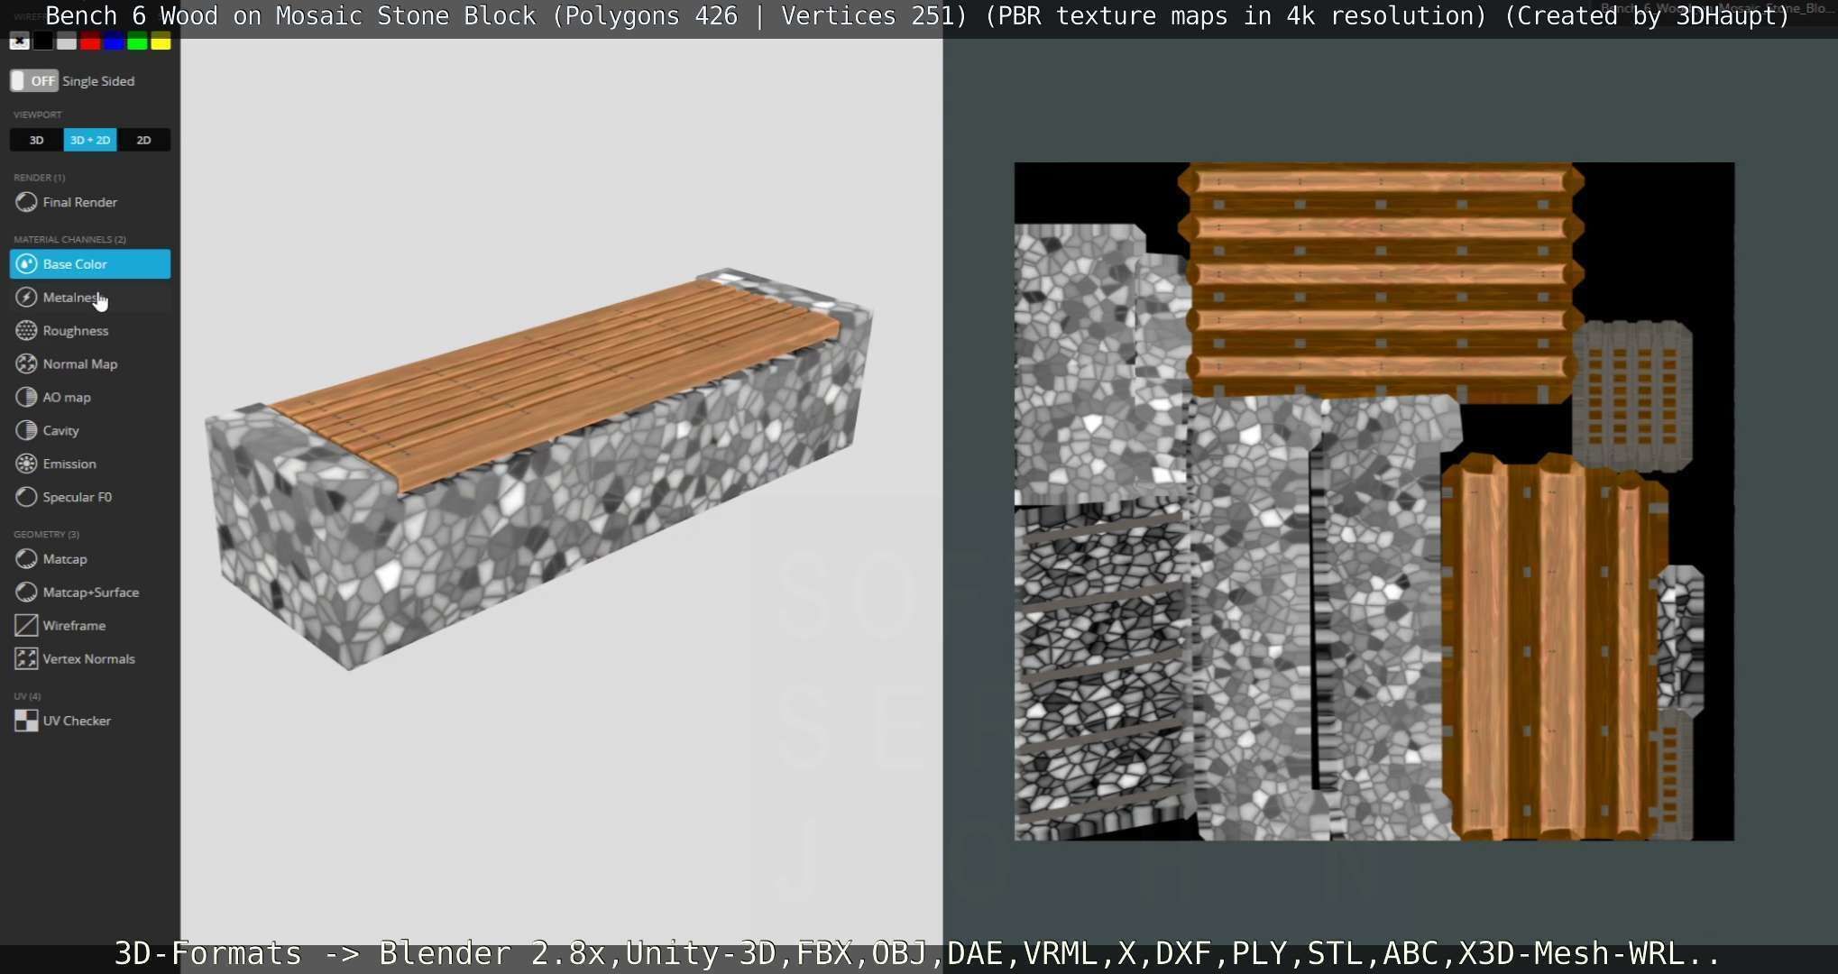This screenshot has width=1838, height=974.
Task: Choose the red wireframe color swatch
Action: pos(89,41)
